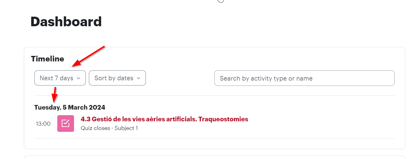This screenshot has width=420, height=159.
Task: Click the Quiz closes status text
Action: pyautogui.click(x=95, y=128)
